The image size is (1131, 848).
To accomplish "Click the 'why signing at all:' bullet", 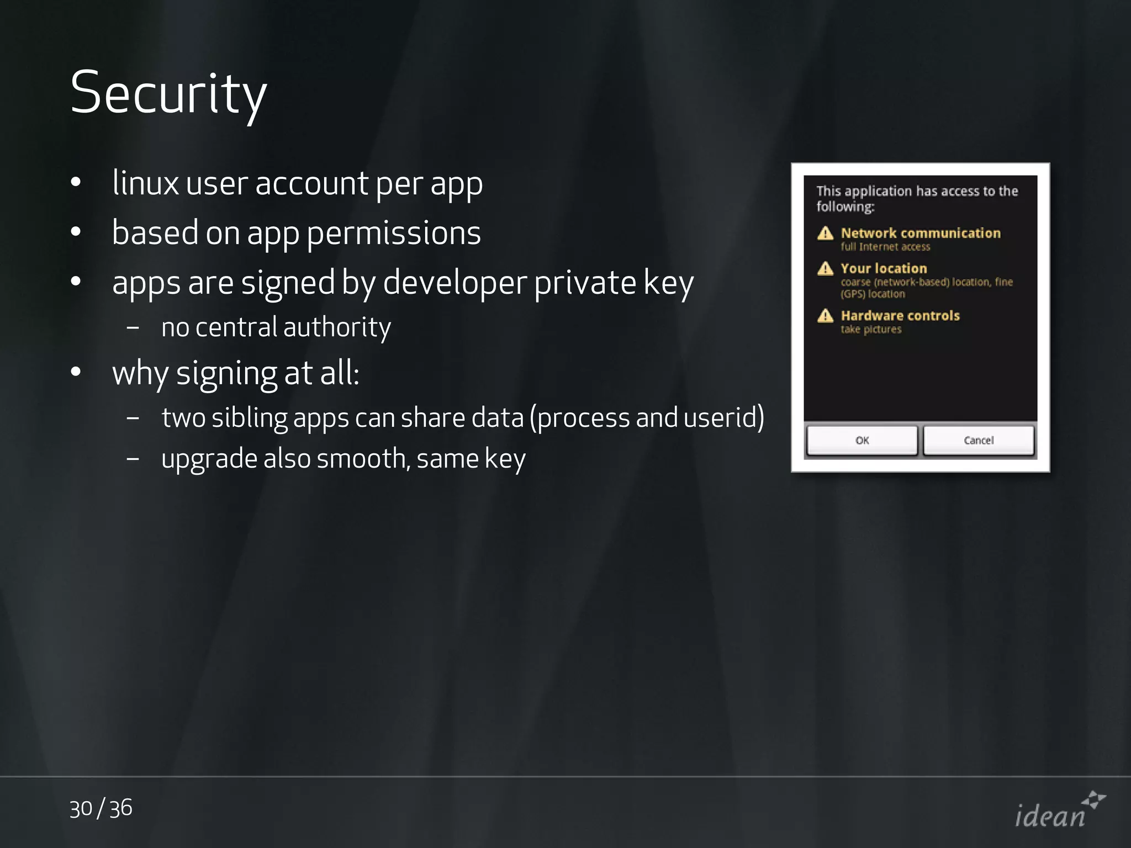I will tap(236, 374).
